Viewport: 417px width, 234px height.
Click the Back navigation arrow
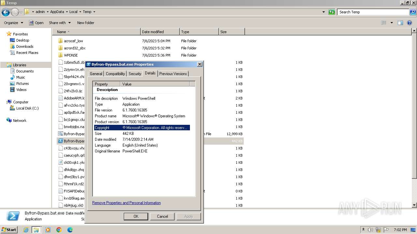6,12
